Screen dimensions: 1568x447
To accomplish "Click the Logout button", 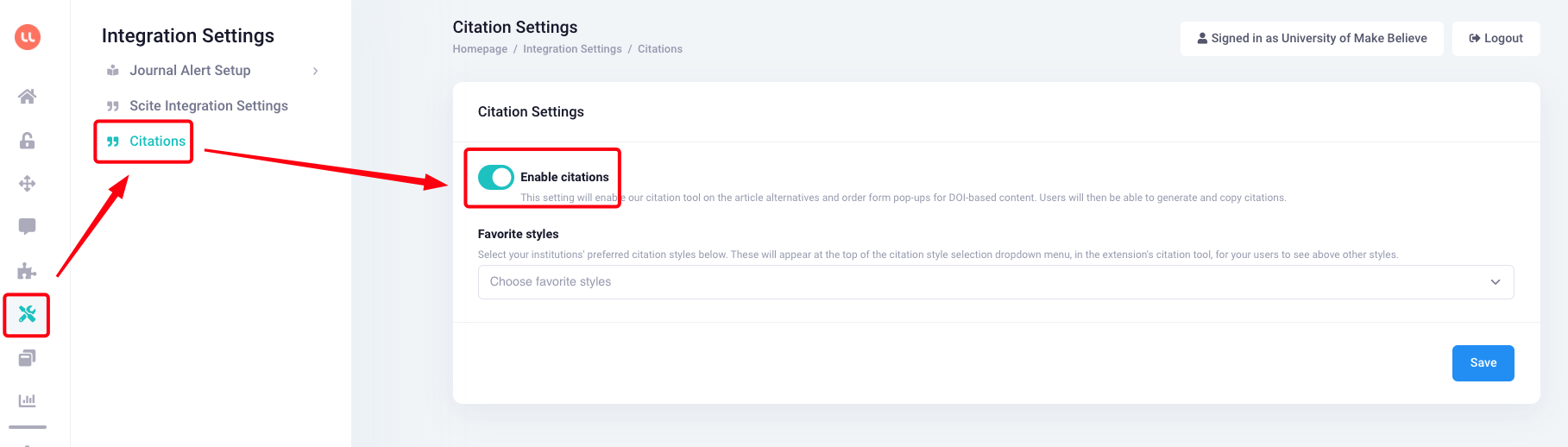I will 1496,39.
